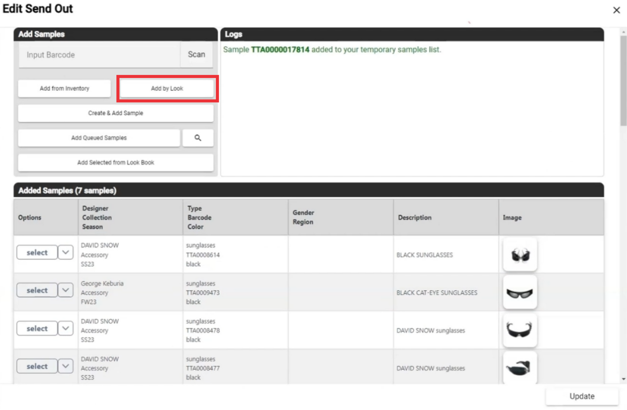The width and height of the screenshot is (627, 410).
Task: Expand options dropdown for TTA0008614 row
Action: 65,252
